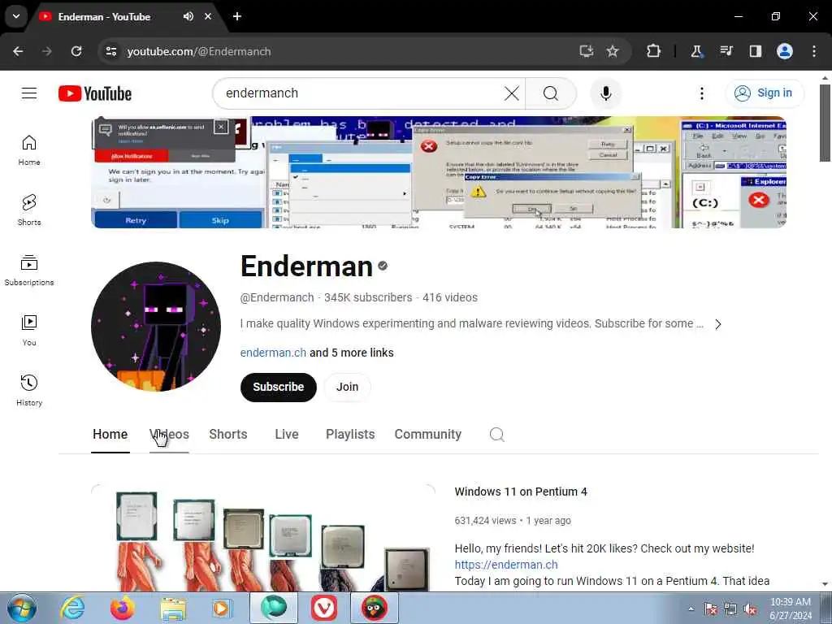This screenshot has width=832, height=624.
Task: Bookmark this page with the star
Action: coord(613,51)
